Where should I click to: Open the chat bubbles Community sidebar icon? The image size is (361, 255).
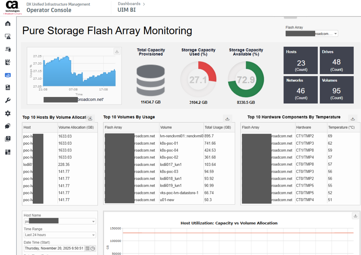[8, 126]
